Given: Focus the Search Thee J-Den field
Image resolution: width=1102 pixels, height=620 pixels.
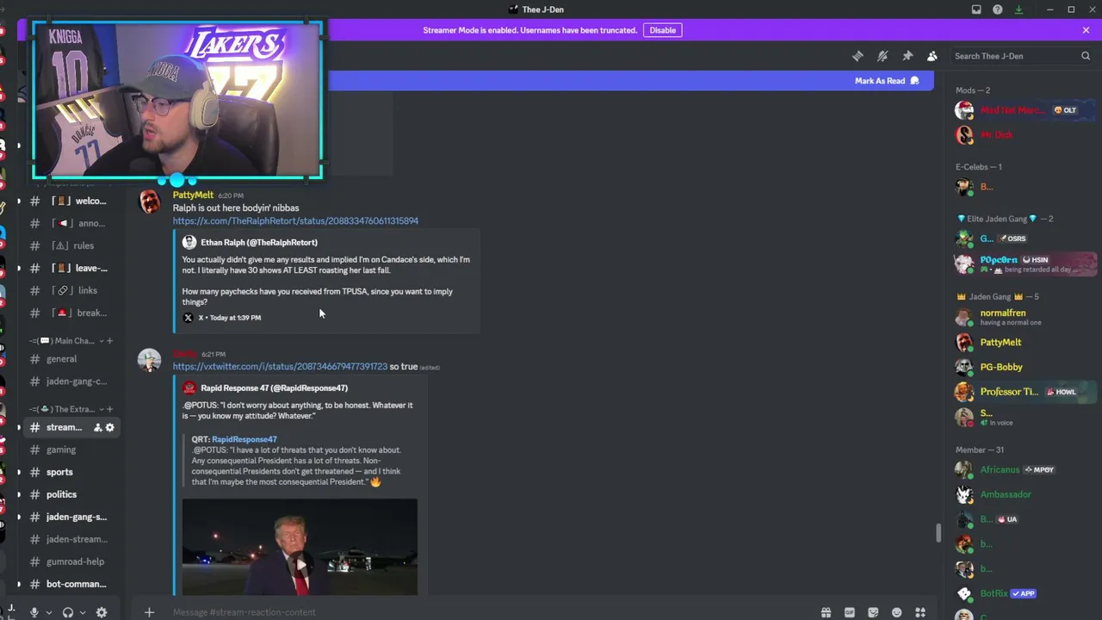Looking at the screenshot, I should tap(1022, 56).
